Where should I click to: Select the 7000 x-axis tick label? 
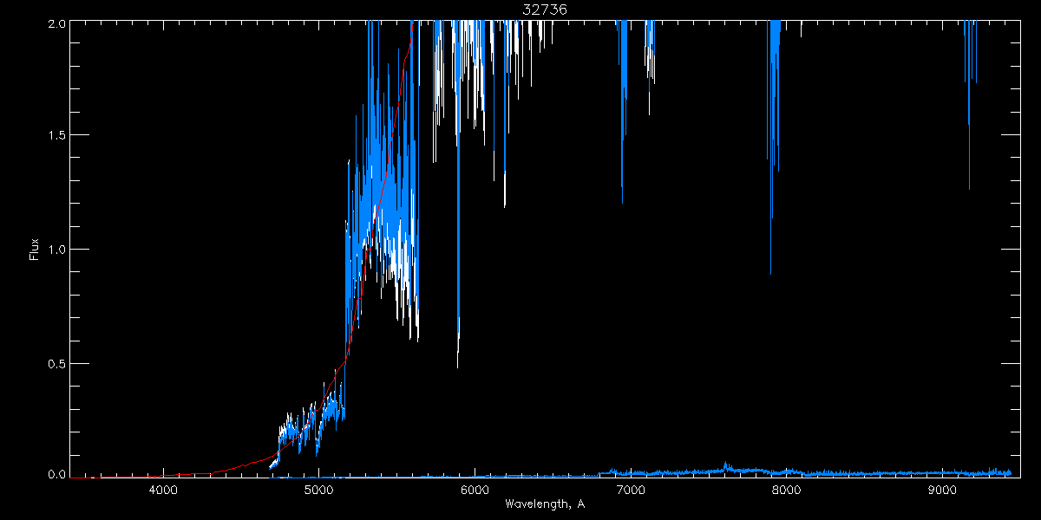coord(631,491)
